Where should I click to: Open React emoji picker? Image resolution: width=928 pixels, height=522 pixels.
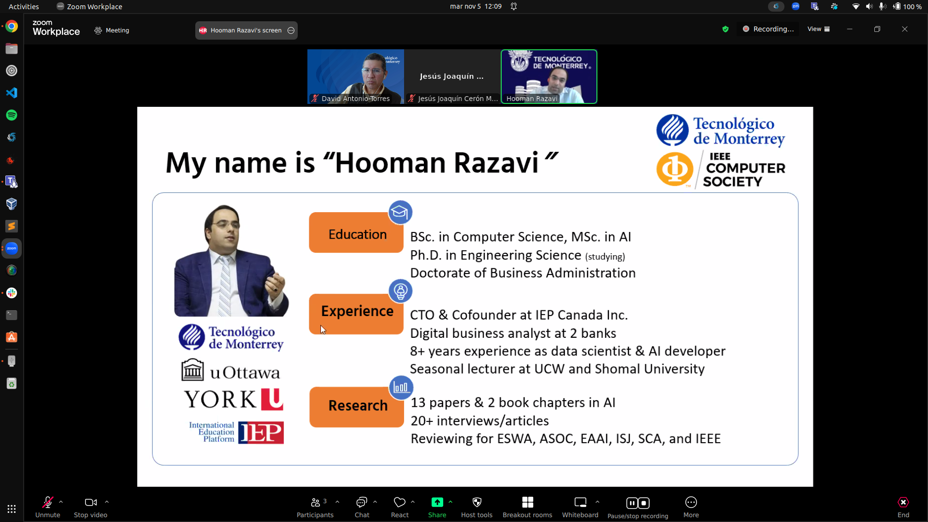pos(400,507)
